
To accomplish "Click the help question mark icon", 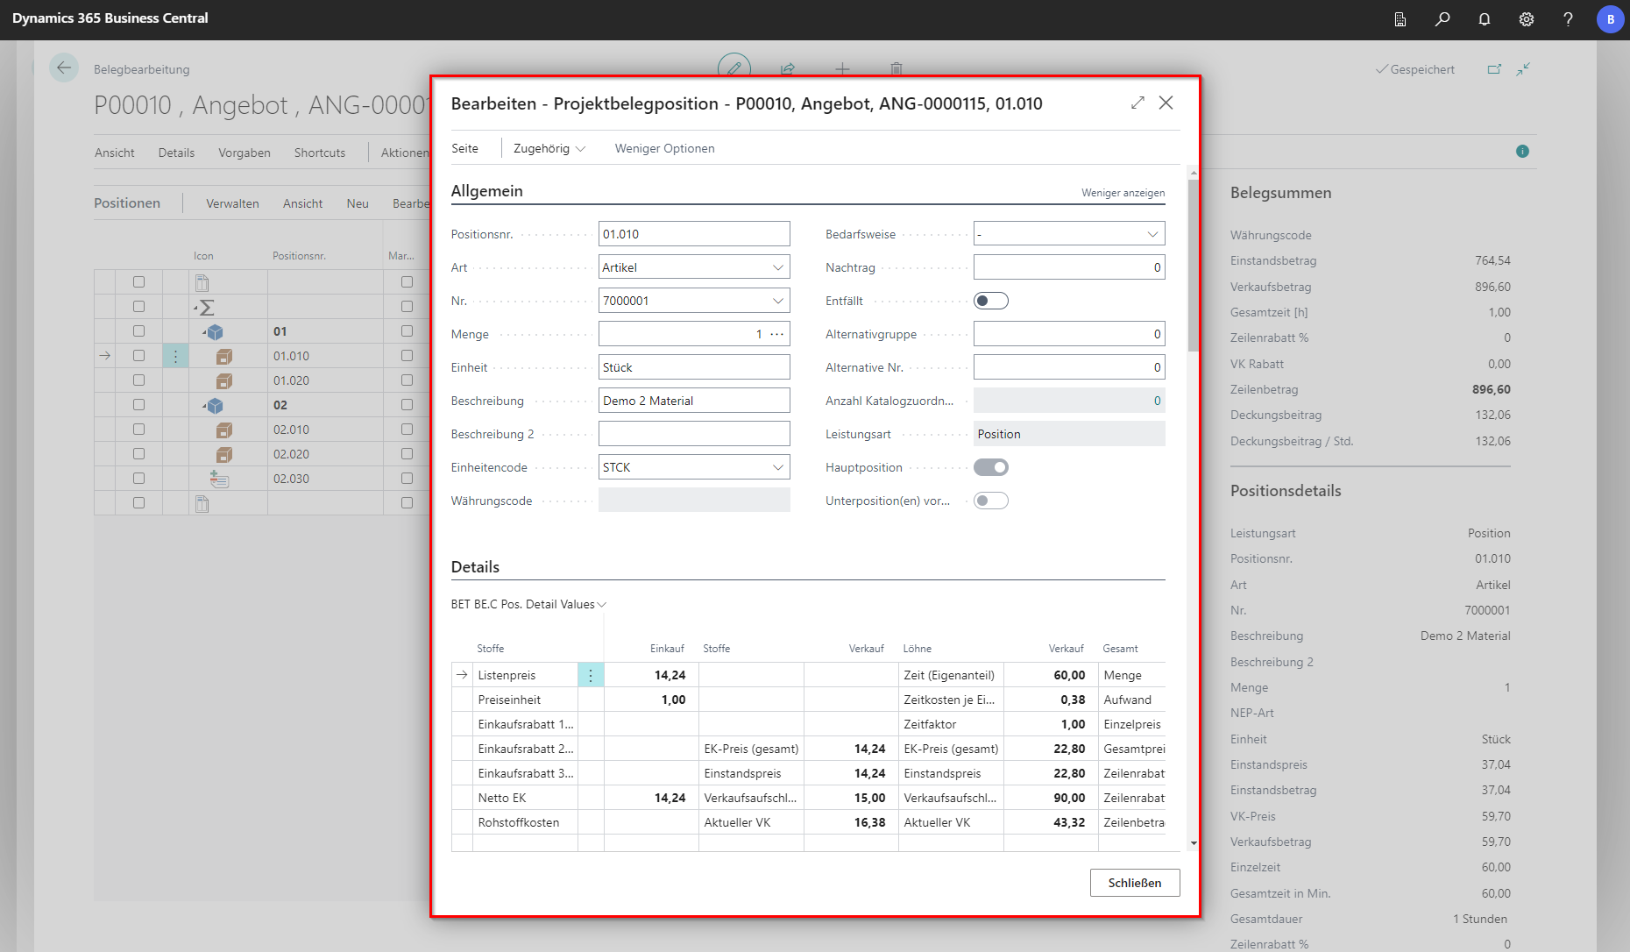I will (x=1568, y=19).
